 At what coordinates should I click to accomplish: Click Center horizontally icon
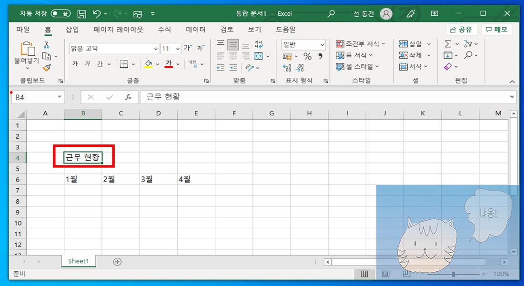tap(233, 56)
